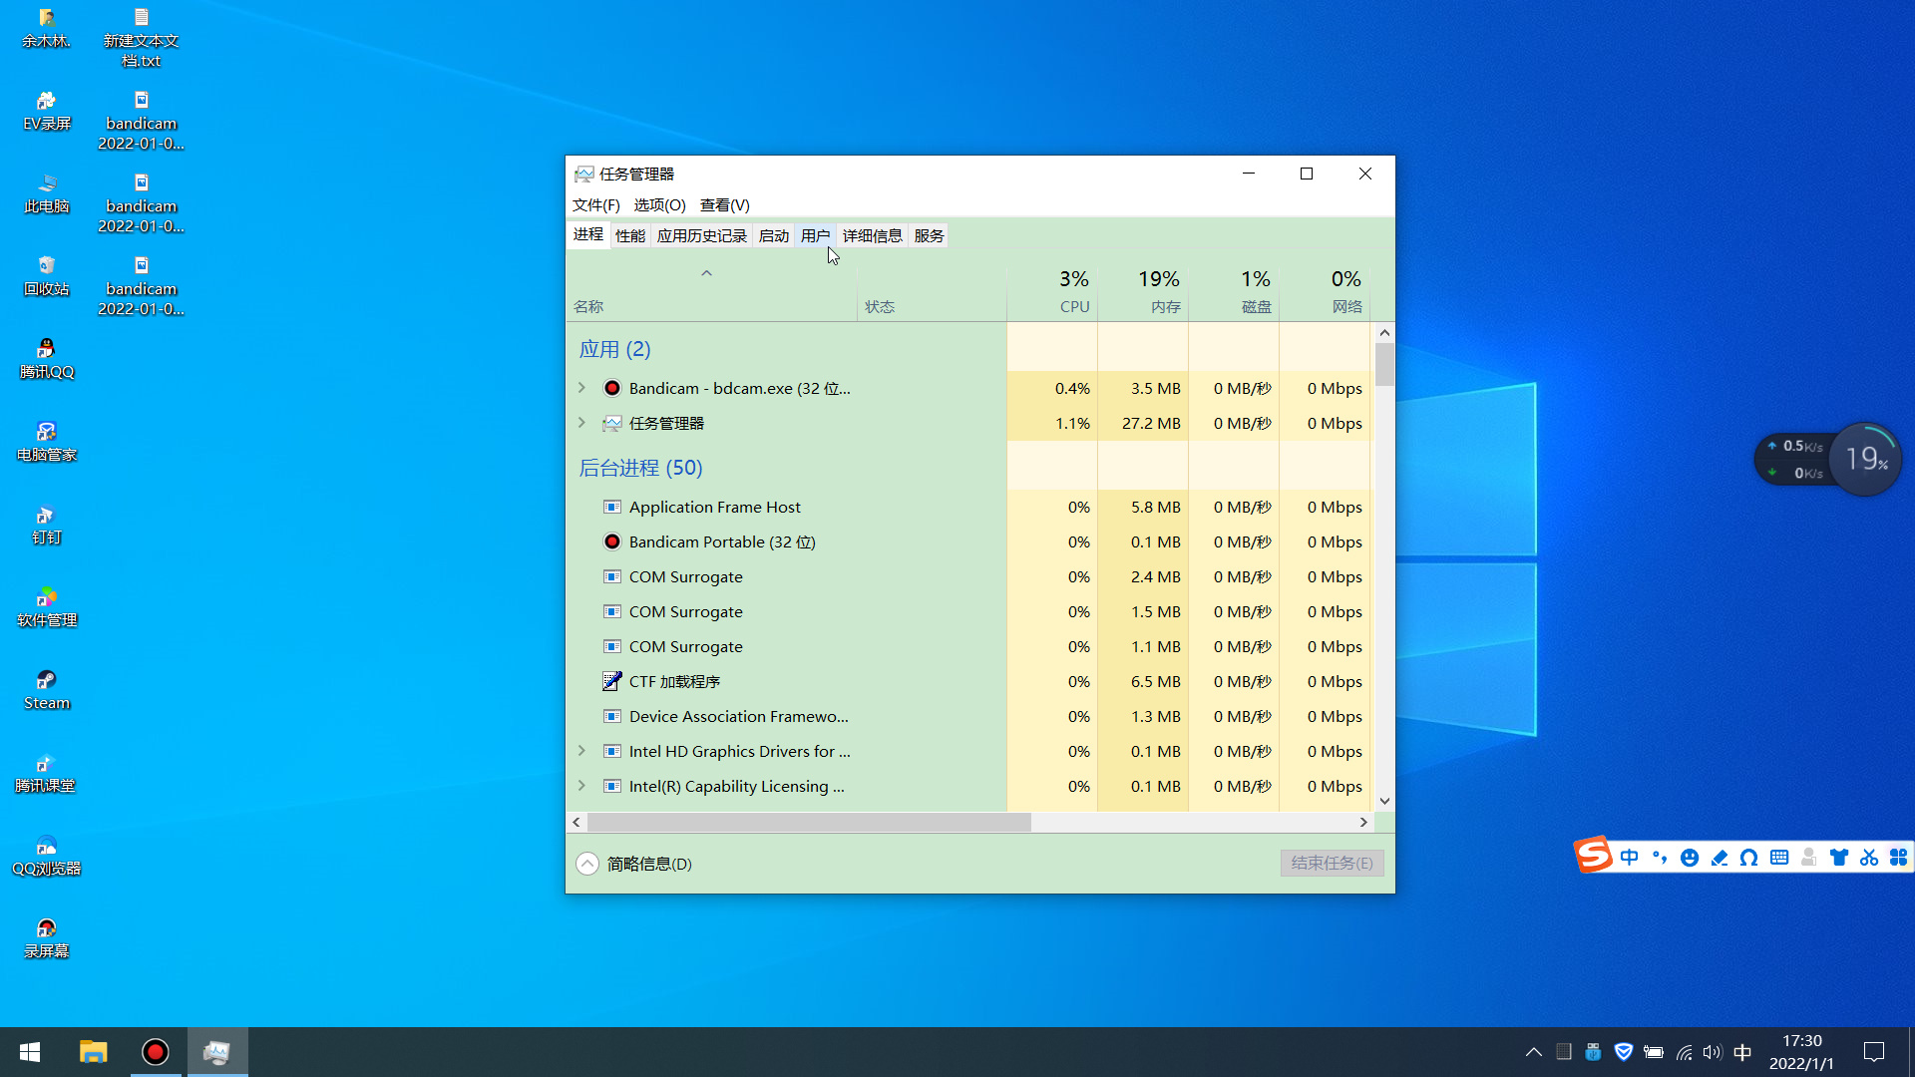Viewport: 1915px width, 1077px height.
Task: Click the Task Manager icon on taskbar
Action: tap(216, 1051)
